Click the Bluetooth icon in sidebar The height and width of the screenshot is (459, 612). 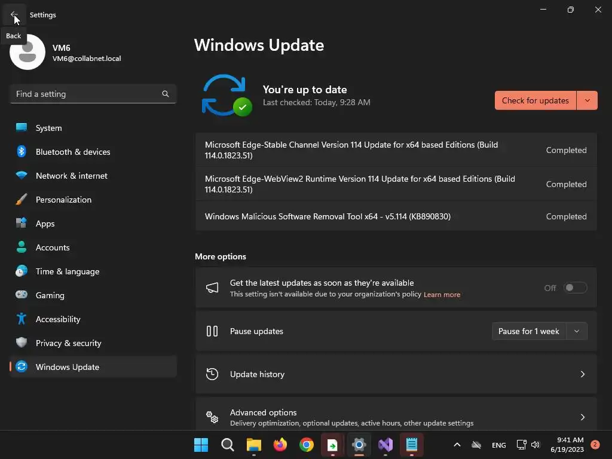point(22,151)
